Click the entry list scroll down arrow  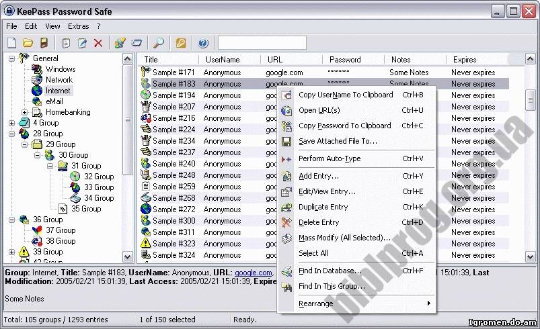[x=530, y=256]
